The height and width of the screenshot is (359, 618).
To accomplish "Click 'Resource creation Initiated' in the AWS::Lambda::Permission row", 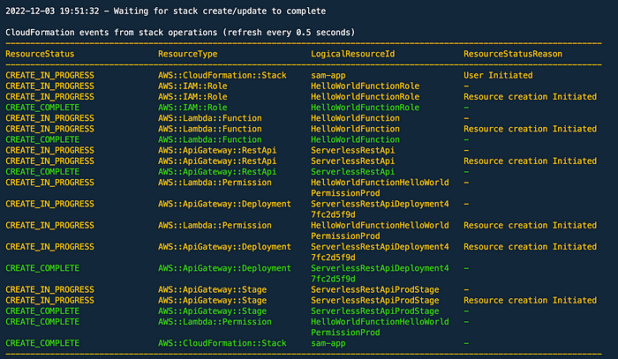I will click(x=530, y=226).
